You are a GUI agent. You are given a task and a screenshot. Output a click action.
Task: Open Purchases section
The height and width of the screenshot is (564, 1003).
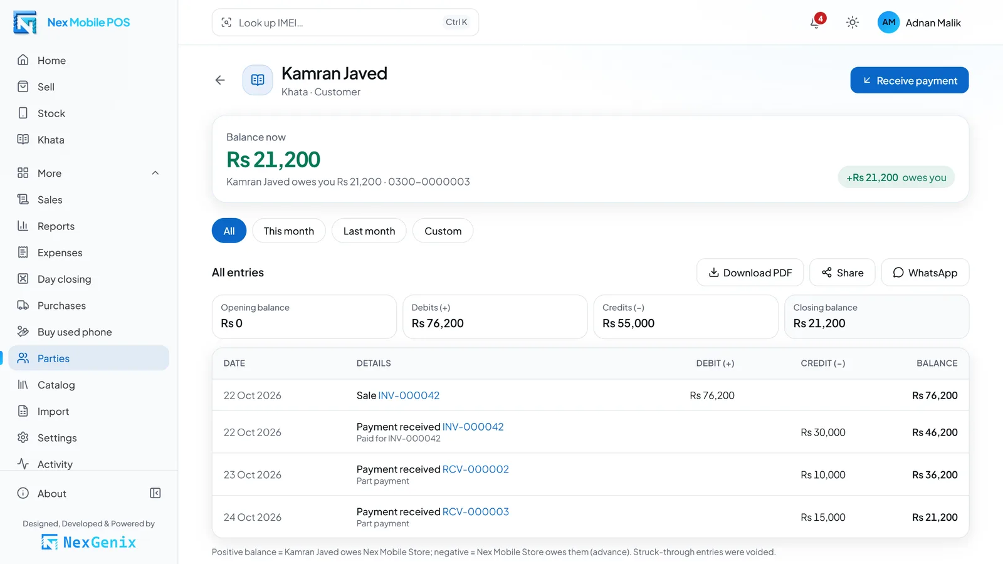point(89,306)
